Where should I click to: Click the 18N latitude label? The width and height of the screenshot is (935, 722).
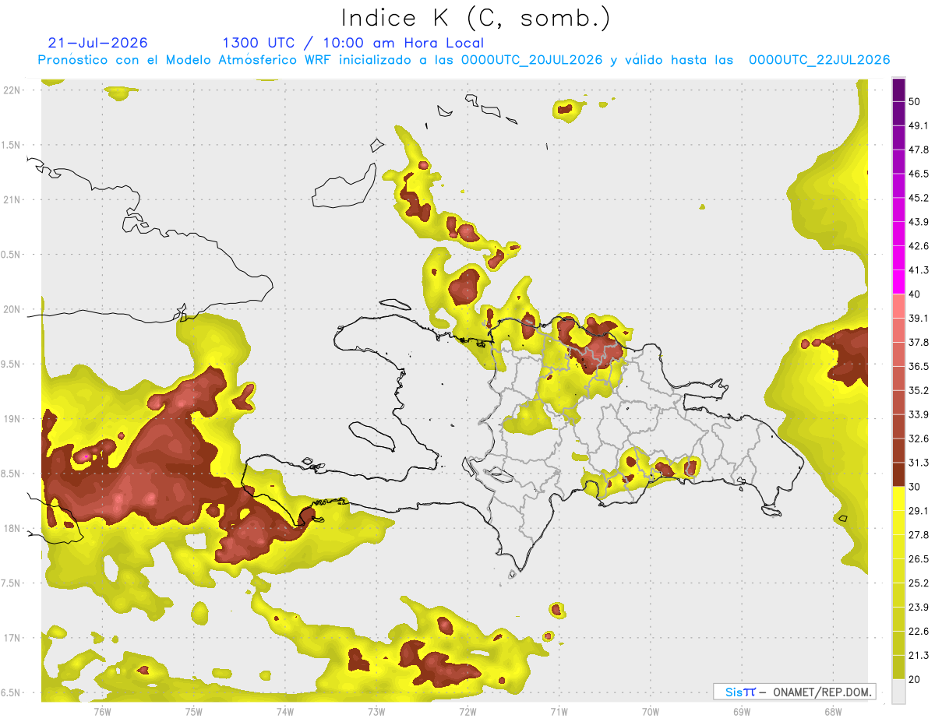coord(12,528)
